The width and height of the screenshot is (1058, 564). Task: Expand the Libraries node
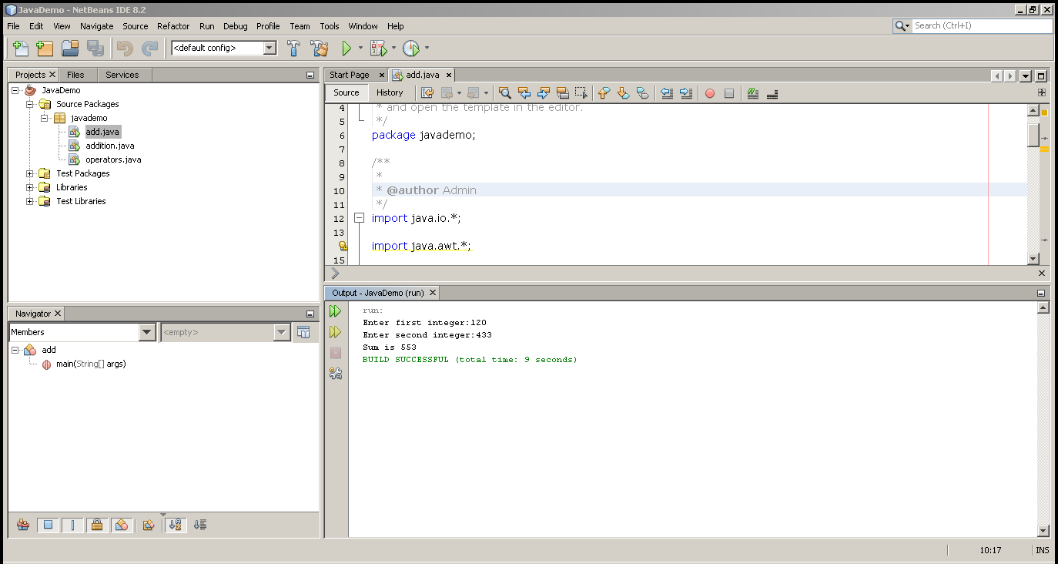click(x=29, y=187)
